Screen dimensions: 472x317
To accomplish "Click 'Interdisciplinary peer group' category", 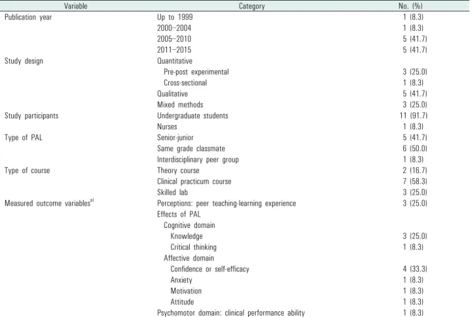I will coord(198,160).
